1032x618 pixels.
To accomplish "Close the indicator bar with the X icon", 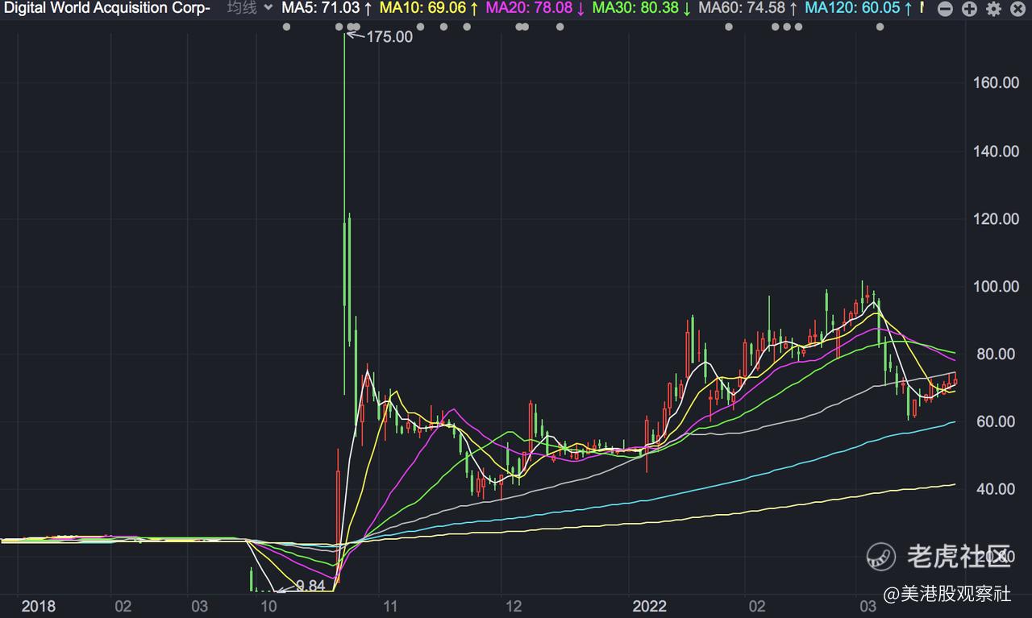I will [x=1018, y=9].
